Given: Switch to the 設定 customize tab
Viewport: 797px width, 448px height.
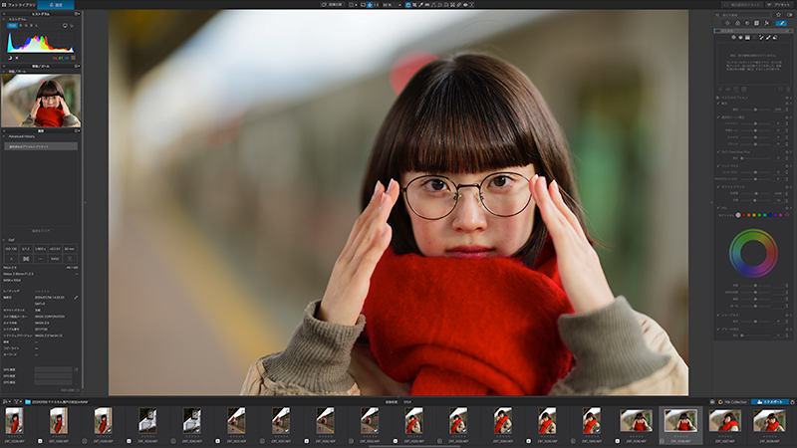Looking at the screenshot, I should 56,5.
